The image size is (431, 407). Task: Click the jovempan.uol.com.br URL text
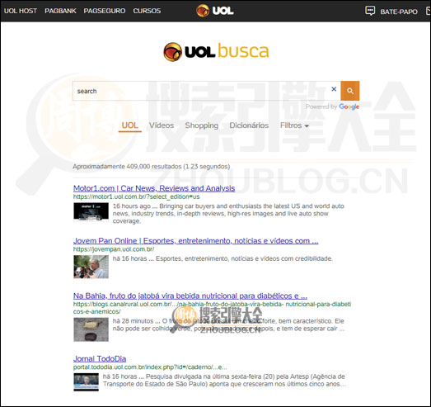pyautogui.click(x=114, y=249)
